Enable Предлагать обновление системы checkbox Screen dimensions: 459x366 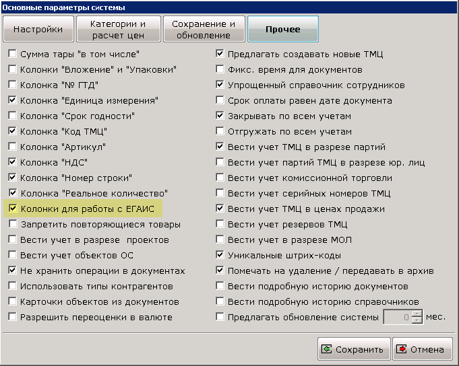220,317
